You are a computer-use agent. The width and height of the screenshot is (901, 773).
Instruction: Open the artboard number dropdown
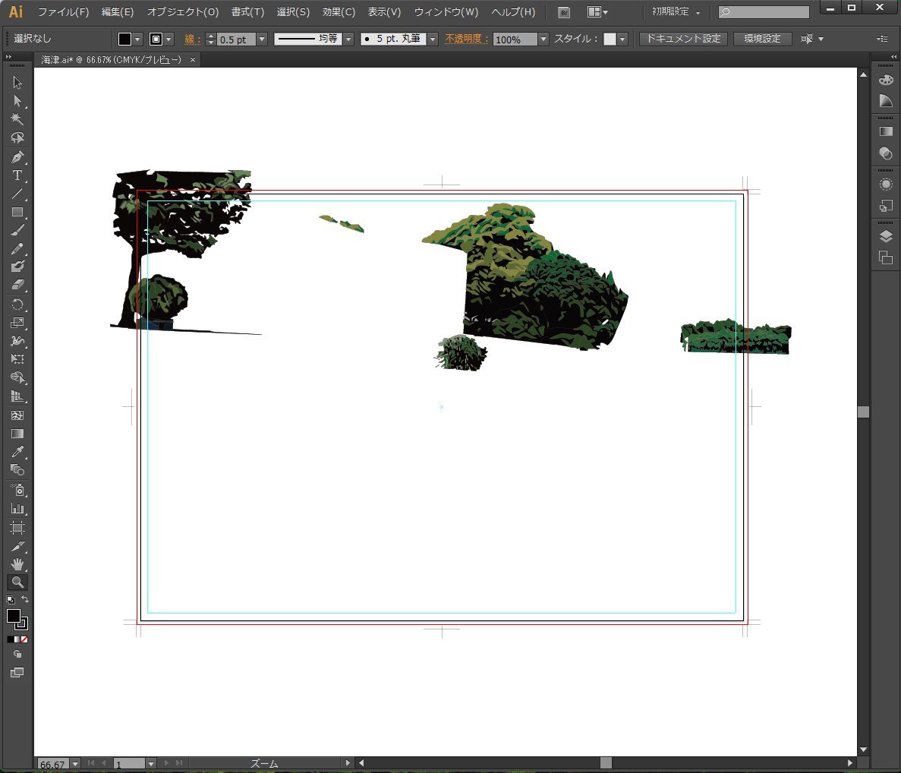(150, 764)
